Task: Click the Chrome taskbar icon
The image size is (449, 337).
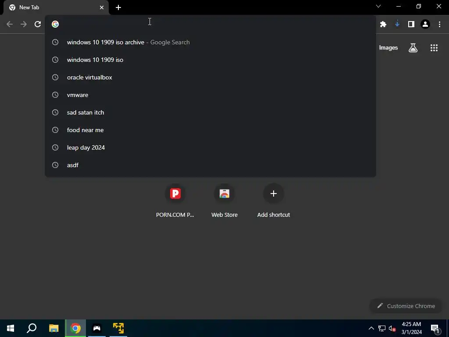Action: tap(75, 328)
